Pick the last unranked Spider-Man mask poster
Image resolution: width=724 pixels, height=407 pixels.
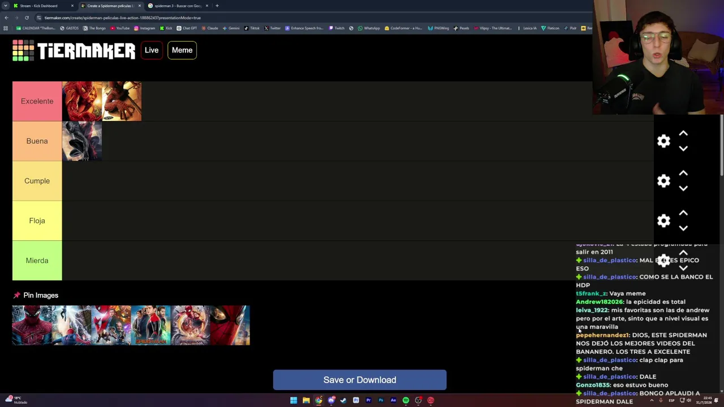click(x=230, y=325)
